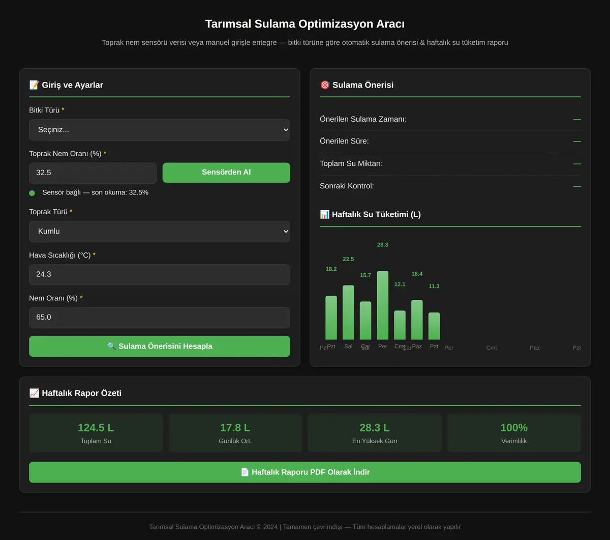Click the "Sulama Önerisi" heading text

363,85
